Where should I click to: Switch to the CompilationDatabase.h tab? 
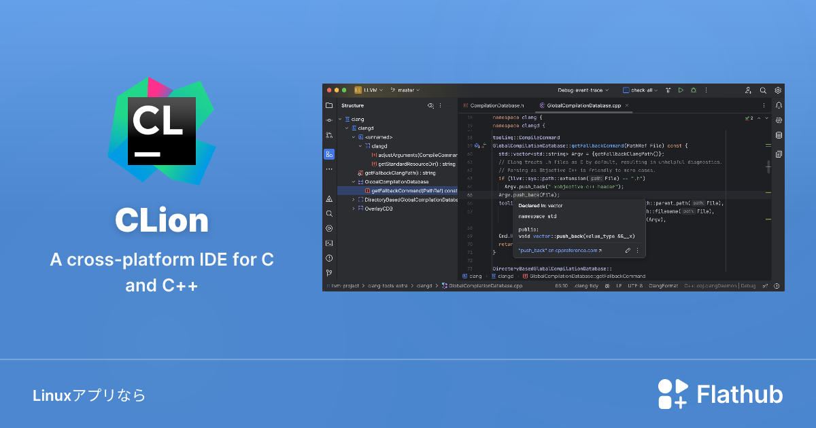[x=495, y=106]
